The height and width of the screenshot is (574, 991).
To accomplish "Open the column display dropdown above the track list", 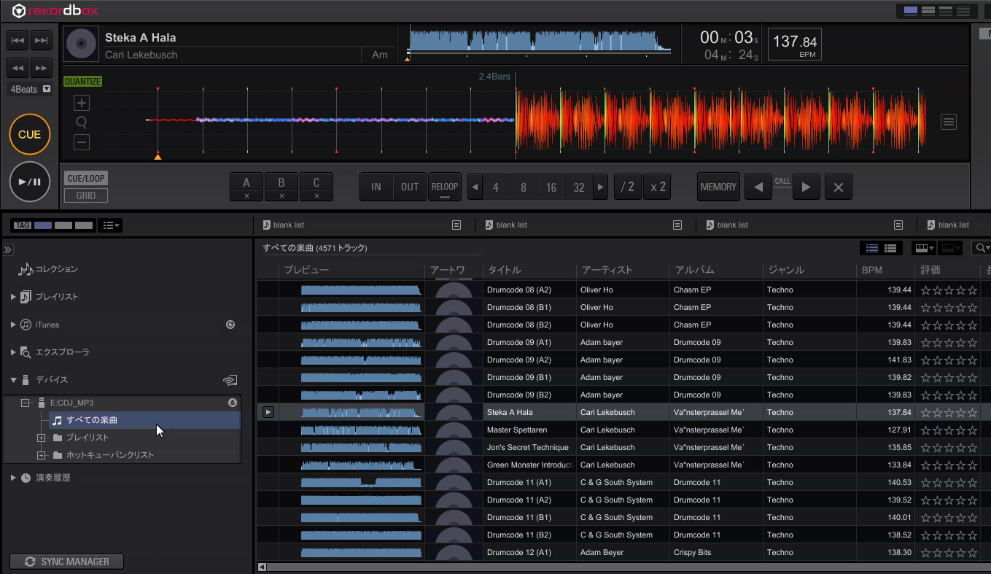I will [924, 249].
